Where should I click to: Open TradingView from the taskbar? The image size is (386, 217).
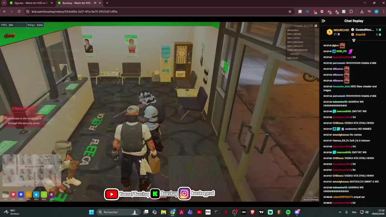(261, 212)
